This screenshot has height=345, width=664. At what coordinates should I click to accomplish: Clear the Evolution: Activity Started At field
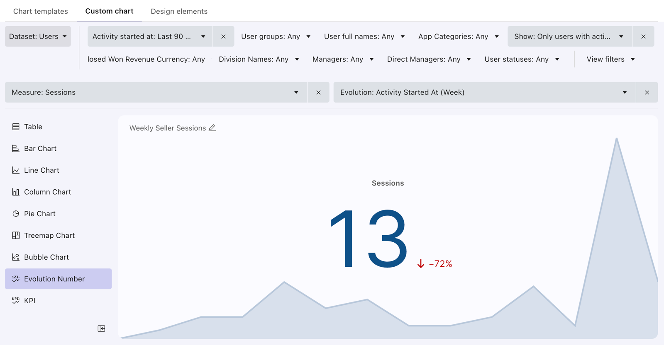[647, 92]
